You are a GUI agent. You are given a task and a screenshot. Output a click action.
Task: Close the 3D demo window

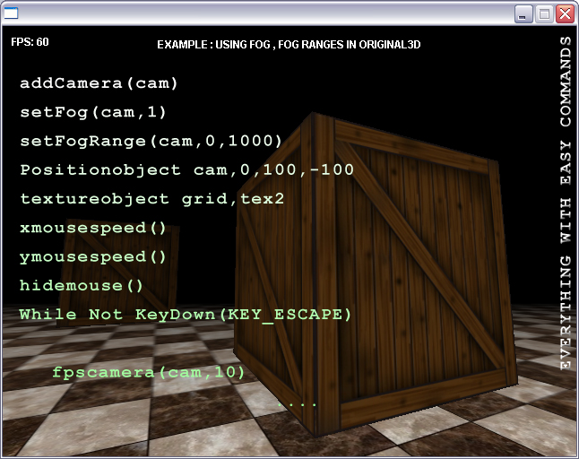point(565,14)
